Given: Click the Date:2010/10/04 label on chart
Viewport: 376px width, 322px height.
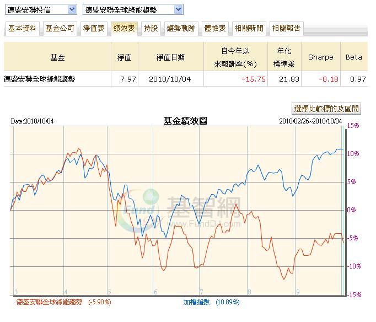Looking at the screenshot, I should coord(32,121).
